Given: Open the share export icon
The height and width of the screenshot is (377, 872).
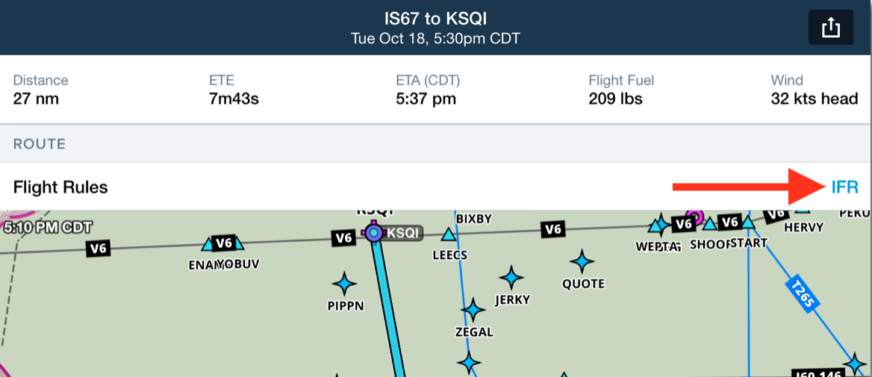Looking at the screenshot, I should (x=830, y=28).
